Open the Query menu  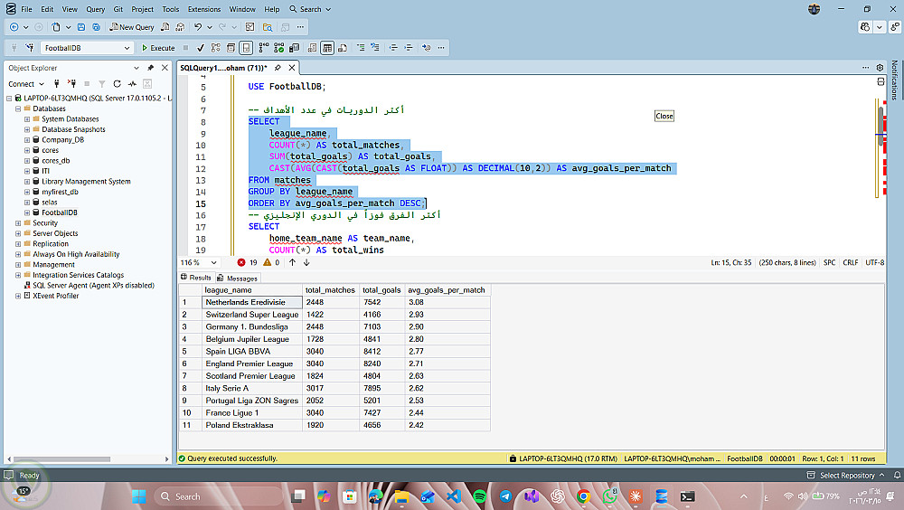pyautogui.click(x=95, y=9)
